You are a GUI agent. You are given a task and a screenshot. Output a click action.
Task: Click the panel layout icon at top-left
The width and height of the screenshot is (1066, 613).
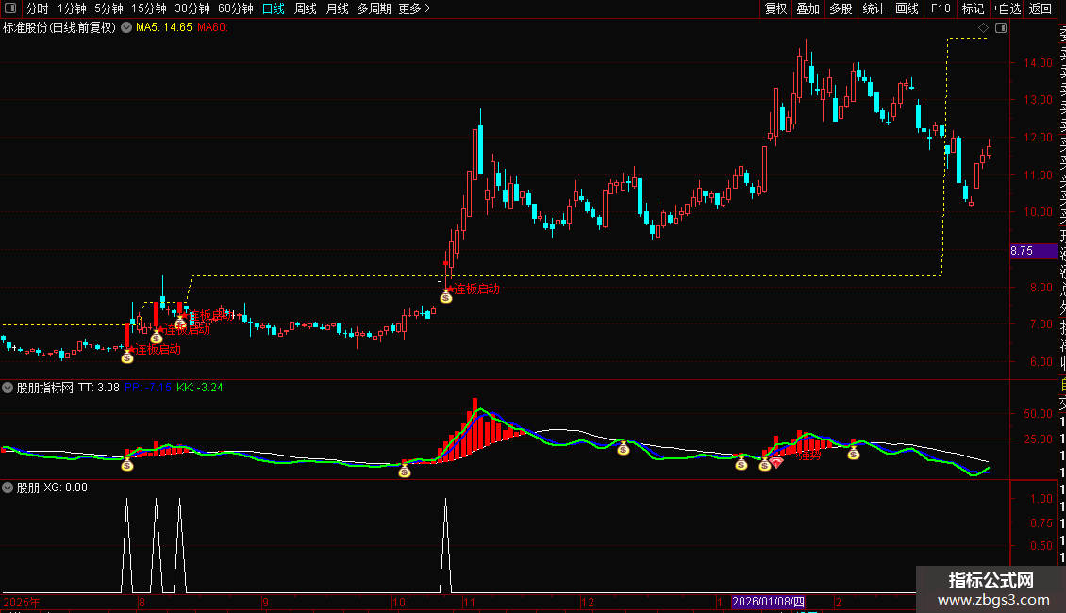pos(10,8)
